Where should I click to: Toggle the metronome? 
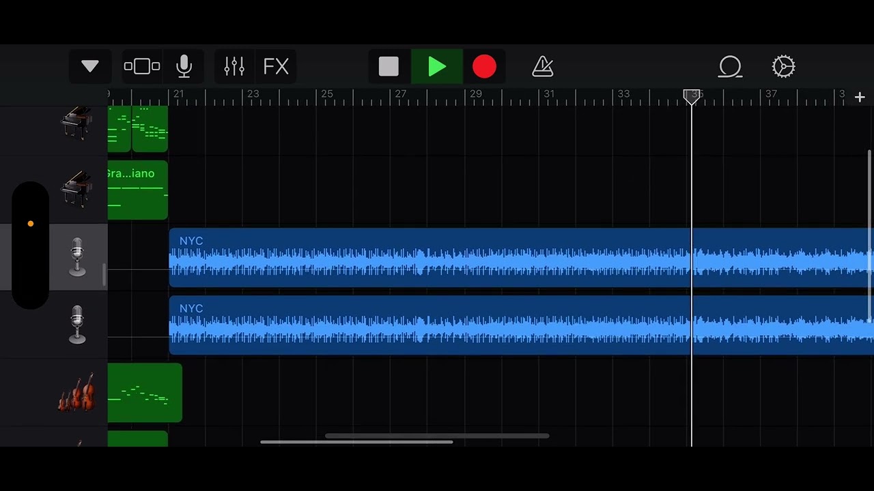543,67
